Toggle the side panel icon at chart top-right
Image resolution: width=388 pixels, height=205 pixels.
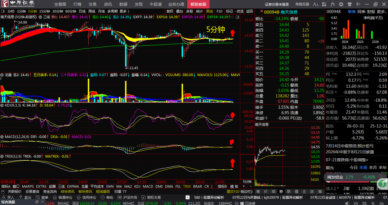pyautogui.click(x=237, y=17)
